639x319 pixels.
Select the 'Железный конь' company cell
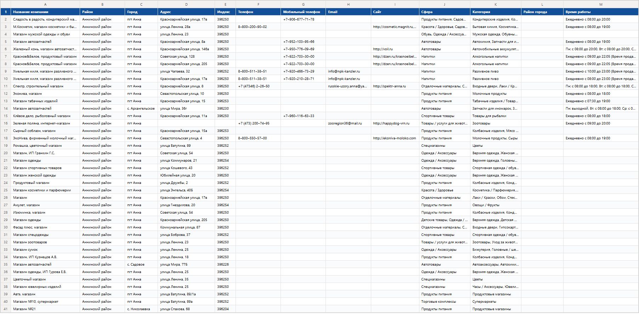click(x=45, y=49)
